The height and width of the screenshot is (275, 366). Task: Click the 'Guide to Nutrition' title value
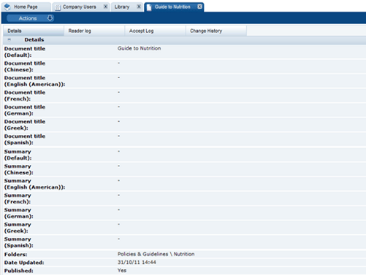139,48
